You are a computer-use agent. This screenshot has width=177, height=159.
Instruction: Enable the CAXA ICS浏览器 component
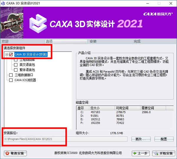[11, 80]
